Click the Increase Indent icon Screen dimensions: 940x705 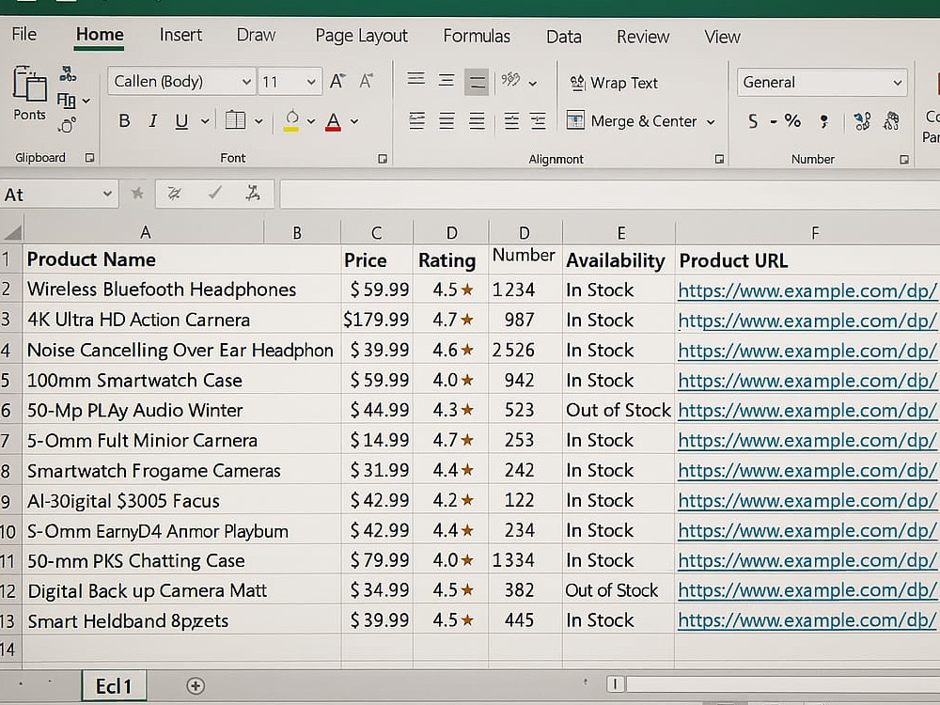pos(539,121)
